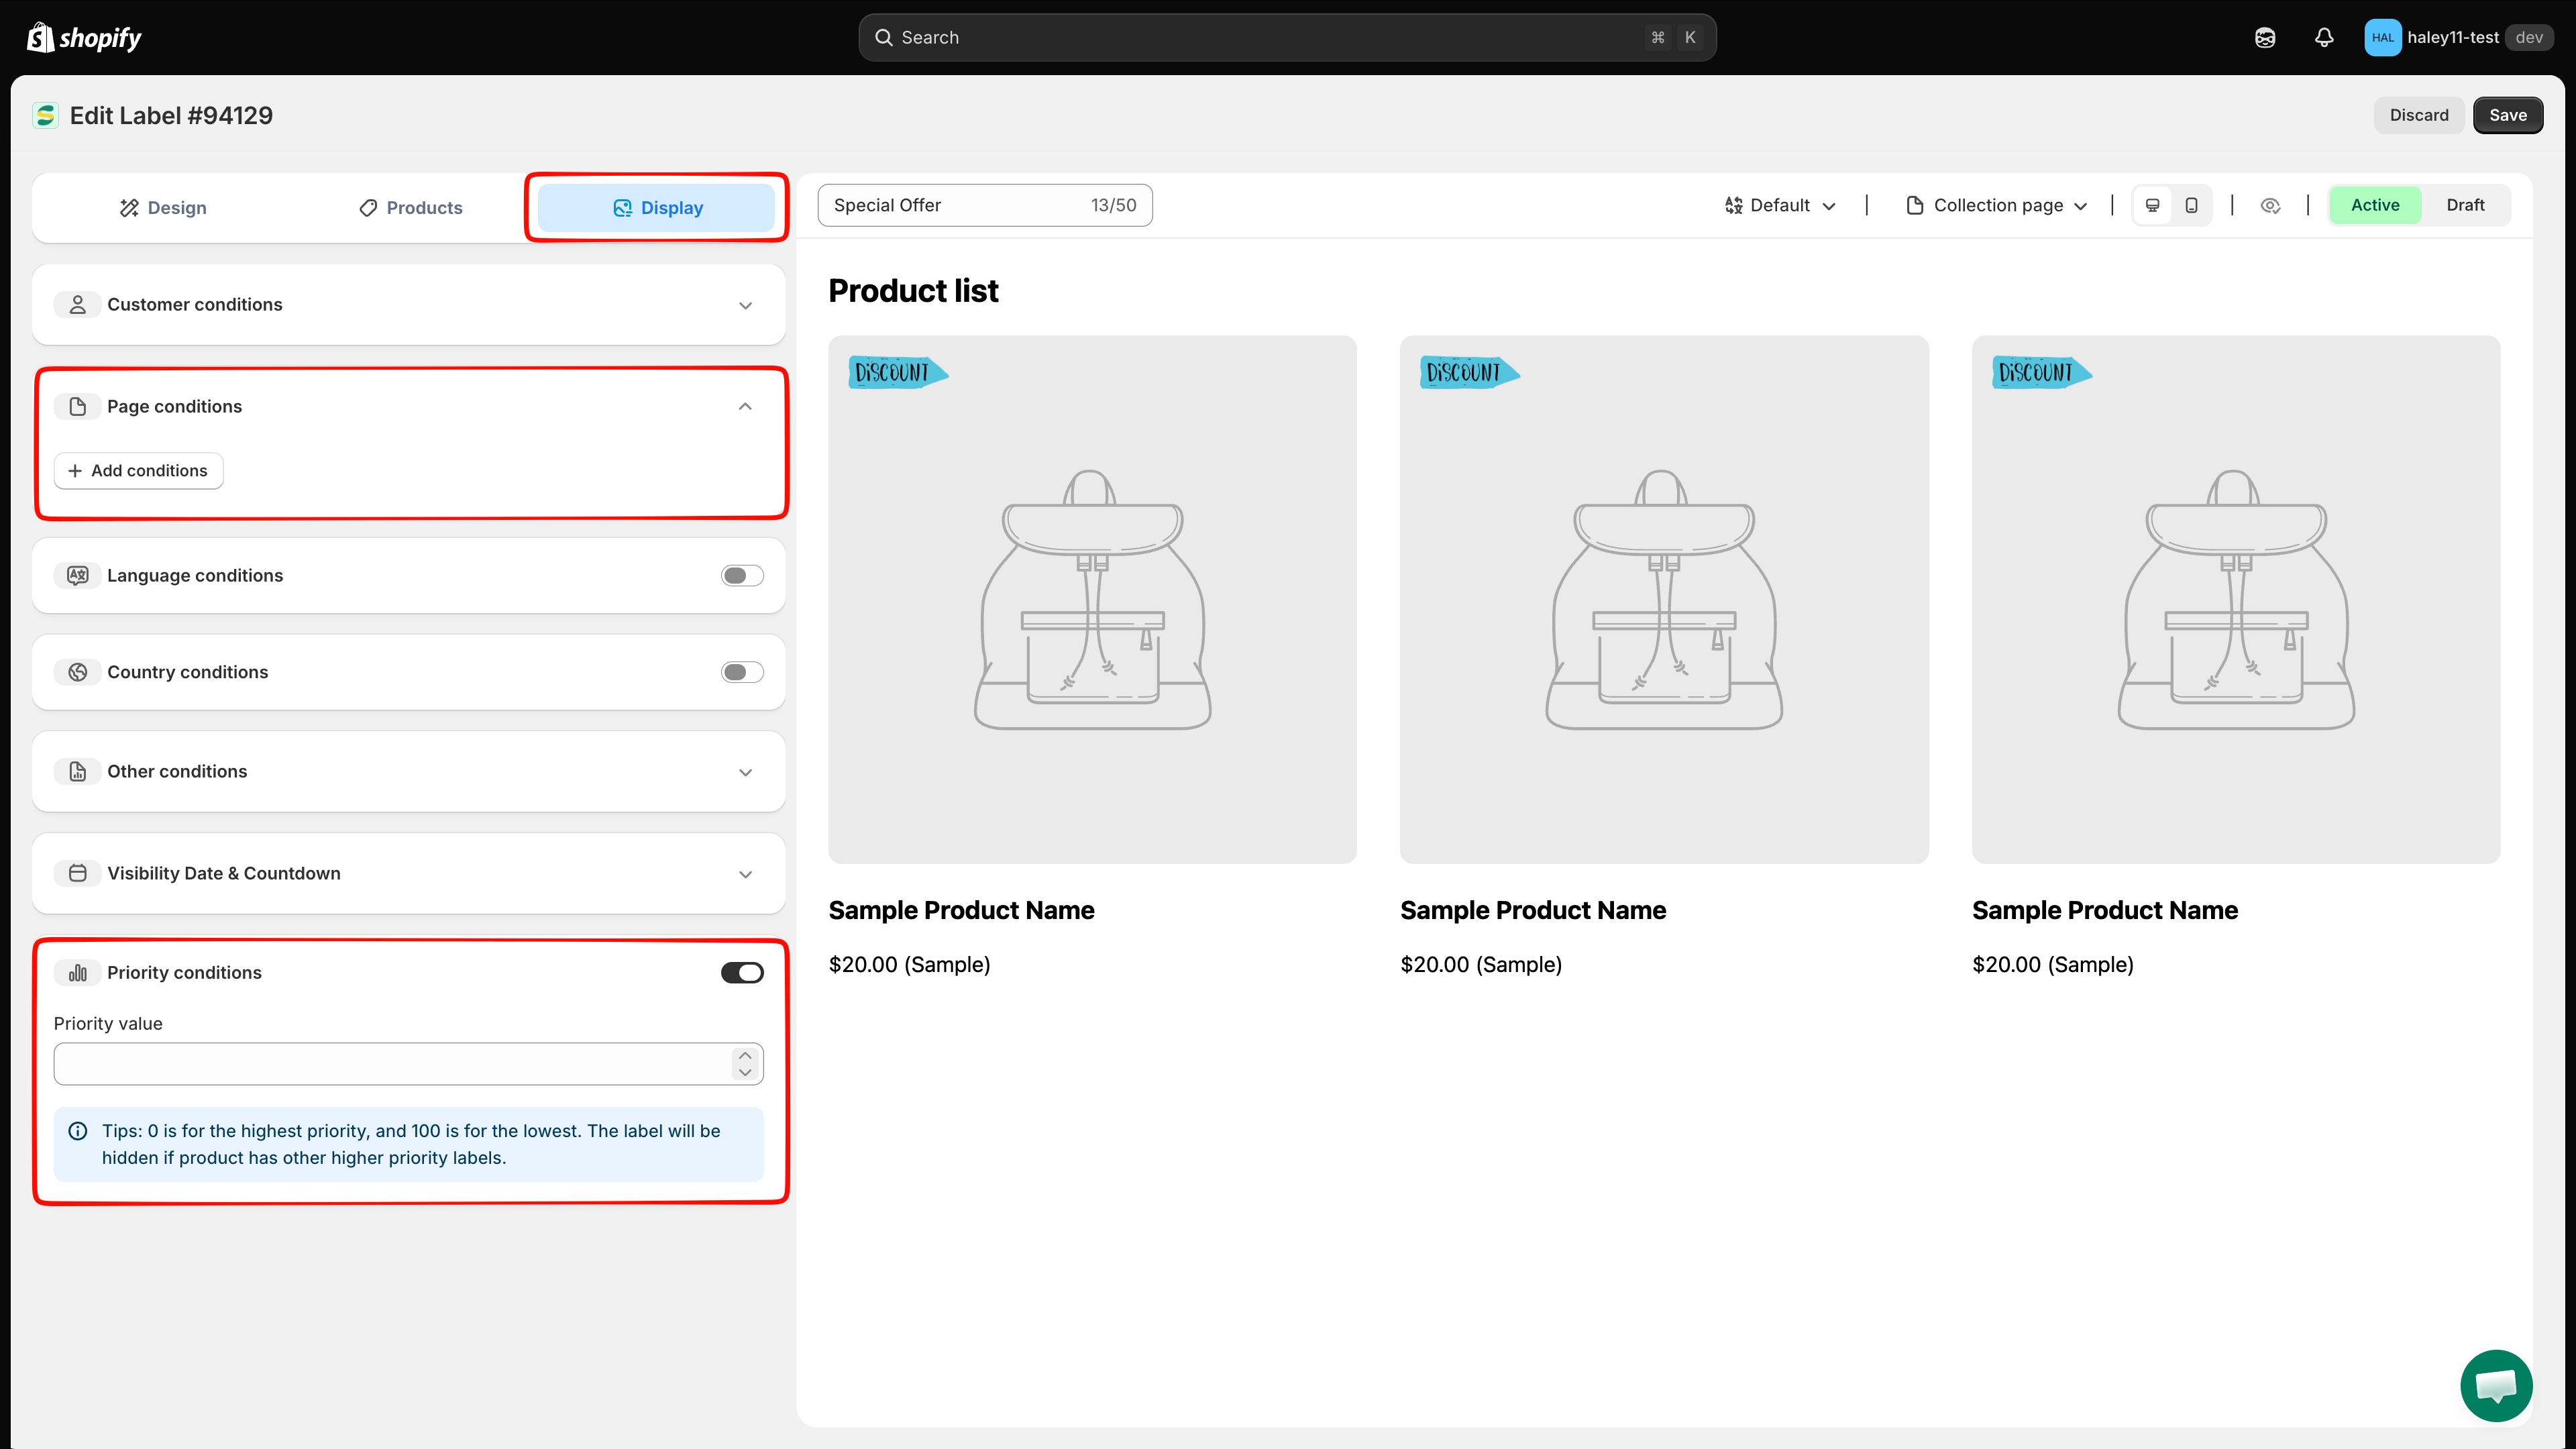This screenshot has height=1449, width=2576.
Task: Set label status to Active
Action: pyautogui.click(x=2375, y=205)
